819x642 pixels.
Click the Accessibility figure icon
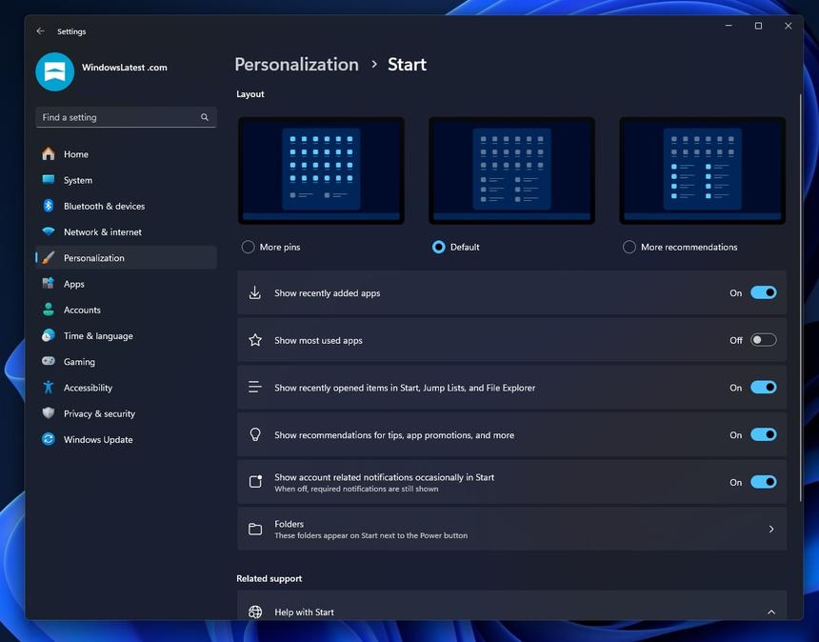(x=48, y=388)
